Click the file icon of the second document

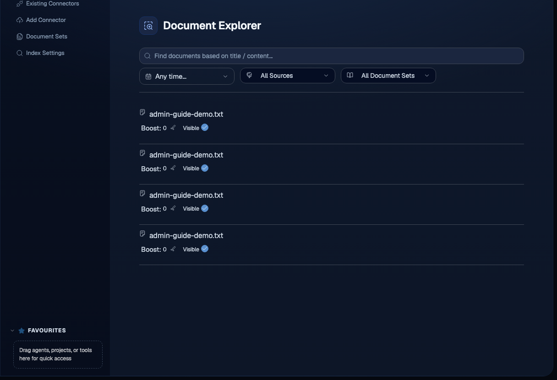coord(142,153)
